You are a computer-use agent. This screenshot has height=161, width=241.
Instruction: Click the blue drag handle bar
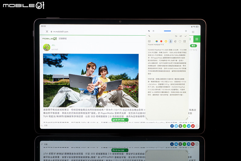pyautogui.click(x=167, y=31)
